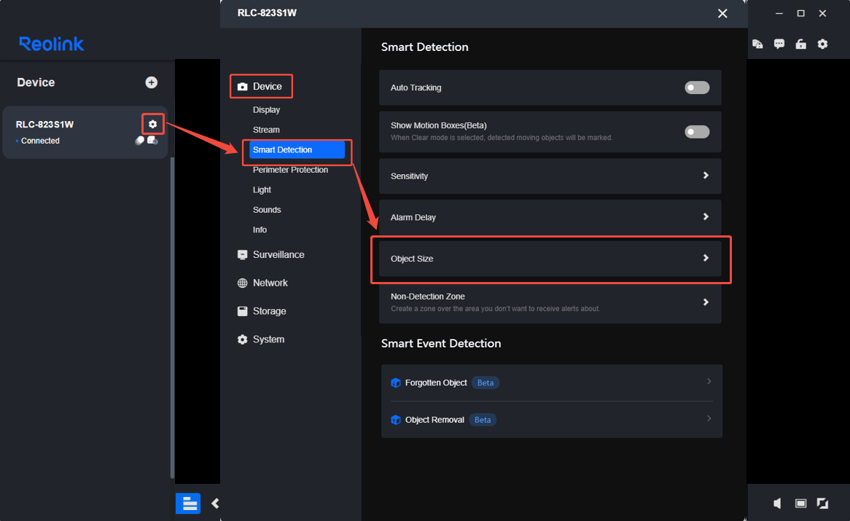Open the message chat bubble icon

[779, 44]
